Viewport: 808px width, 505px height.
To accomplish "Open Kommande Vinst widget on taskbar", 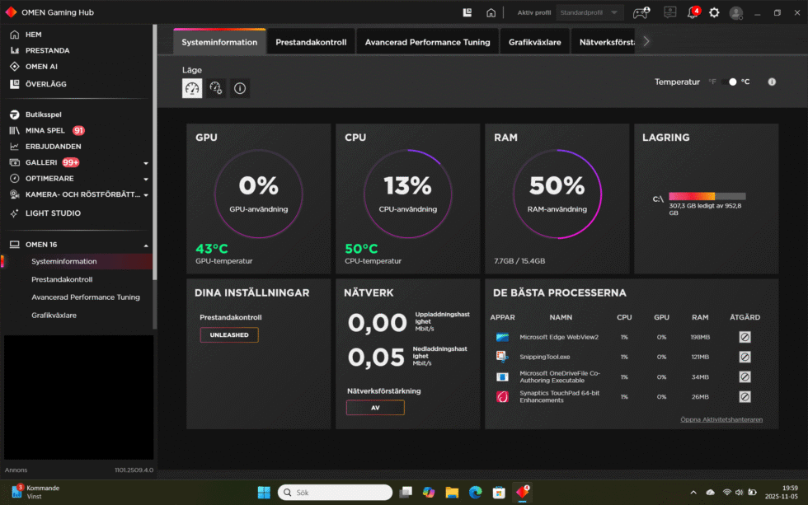I will 35,492.
